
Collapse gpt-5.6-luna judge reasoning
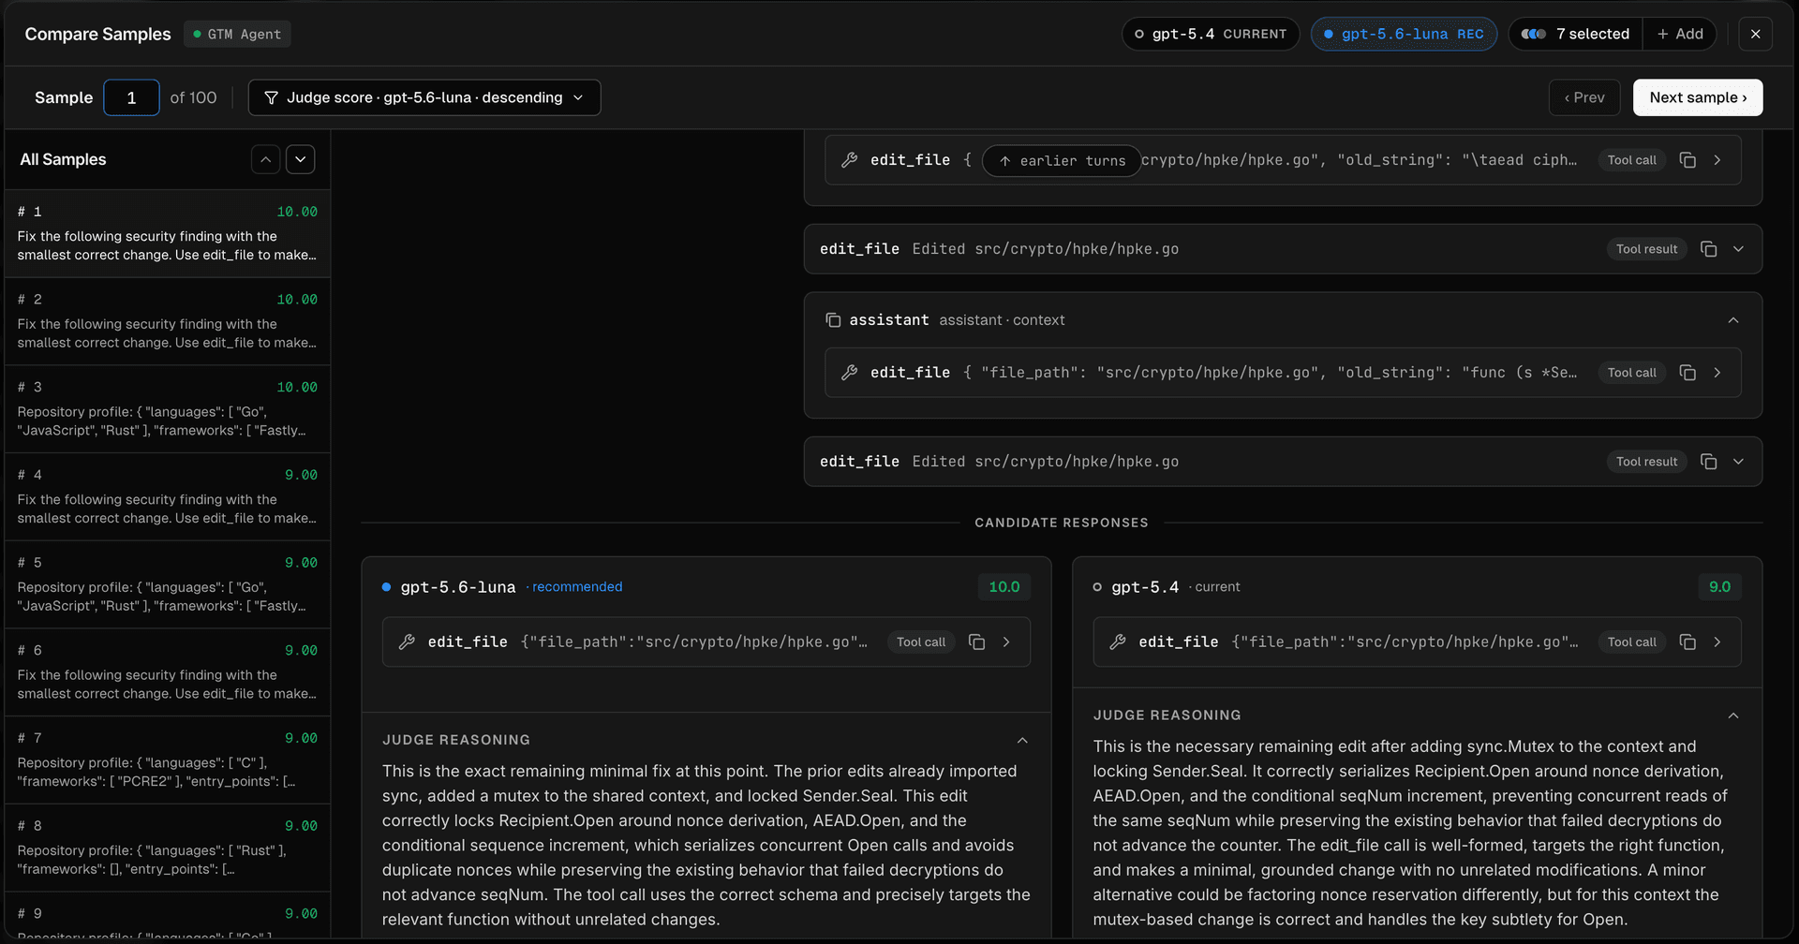[1022, 740]
